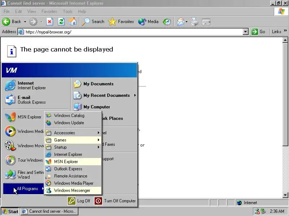The width and height of the screenshot is (289, 216).
Task: Expand the address bar dropdown list
Action: coord(246,32)
